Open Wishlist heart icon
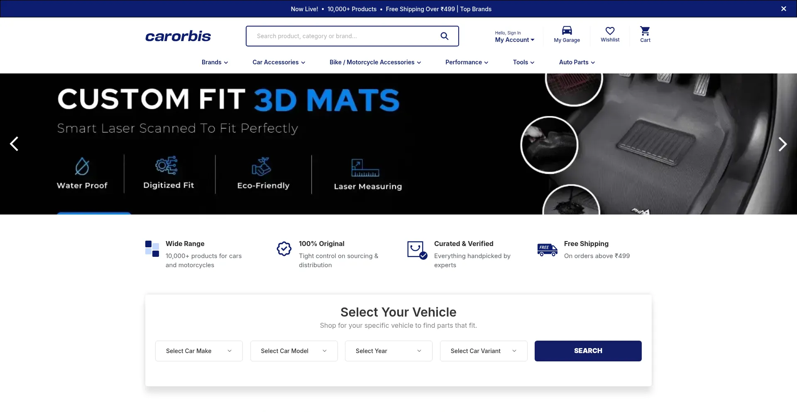The width and height of the screenshot is (797, 412). [610, 31]
